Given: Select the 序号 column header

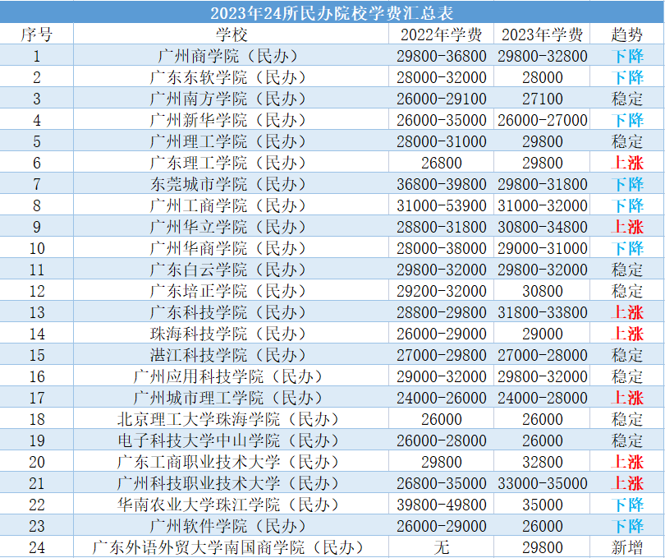Looking at the screenshot, I should 36,35.
